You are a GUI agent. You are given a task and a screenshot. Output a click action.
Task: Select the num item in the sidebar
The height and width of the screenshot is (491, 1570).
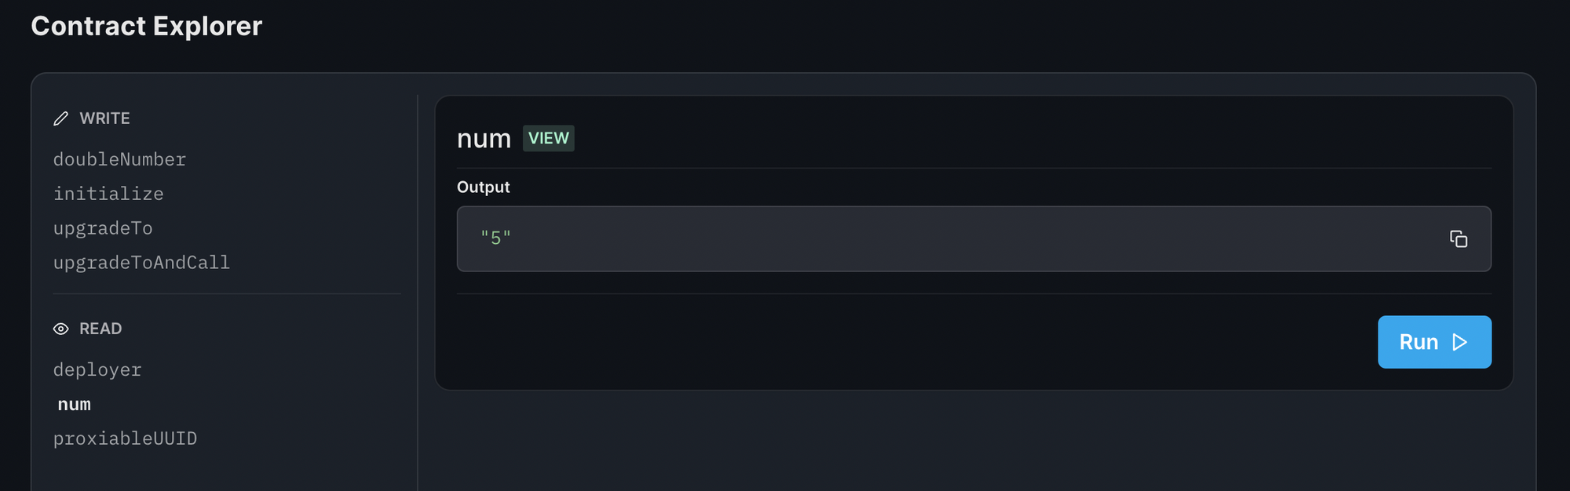coord(75,404)
